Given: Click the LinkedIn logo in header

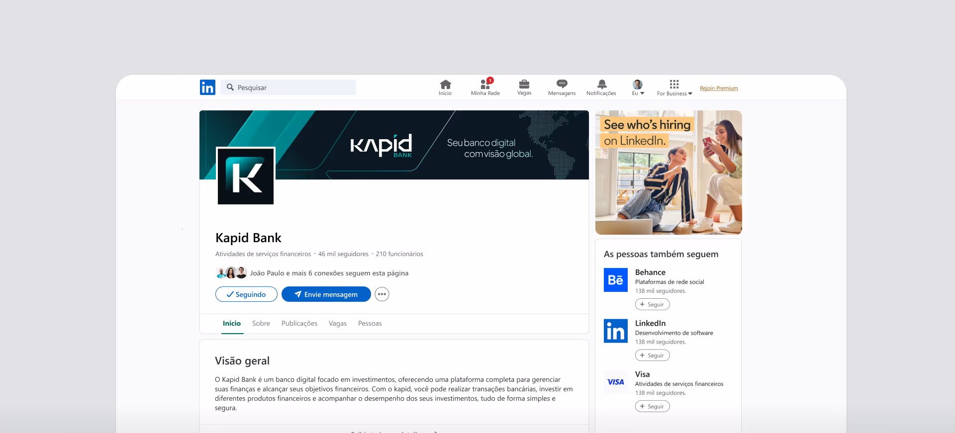Looking at the screenshot, I should (207, 87).
